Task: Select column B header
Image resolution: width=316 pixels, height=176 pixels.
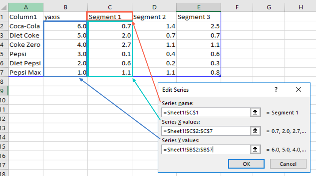Action: point(66,7)
